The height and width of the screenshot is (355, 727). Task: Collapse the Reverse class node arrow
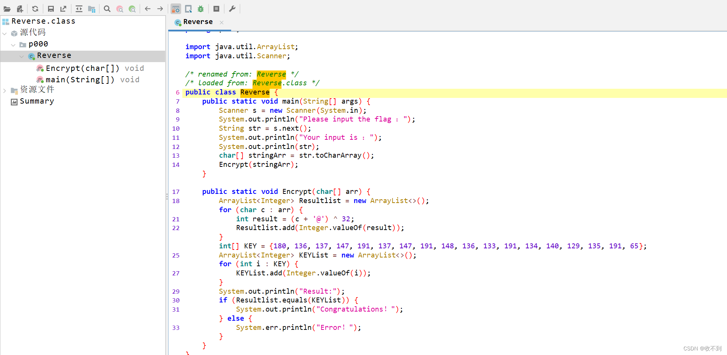click(22, 56)
